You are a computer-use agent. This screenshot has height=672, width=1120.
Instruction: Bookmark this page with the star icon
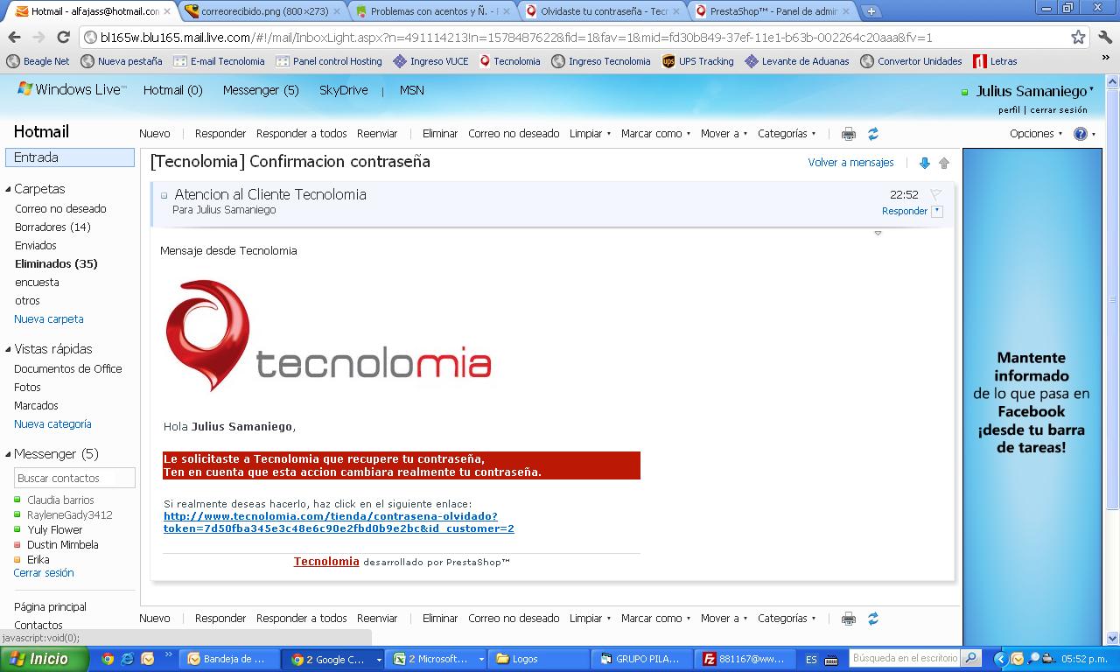tap(1079, 38)
